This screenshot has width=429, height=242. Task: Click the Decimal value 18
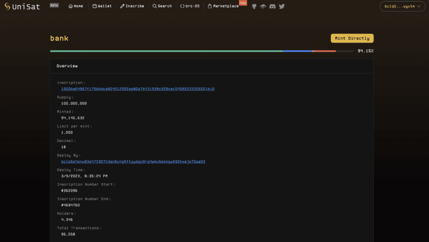pos(64,147)
